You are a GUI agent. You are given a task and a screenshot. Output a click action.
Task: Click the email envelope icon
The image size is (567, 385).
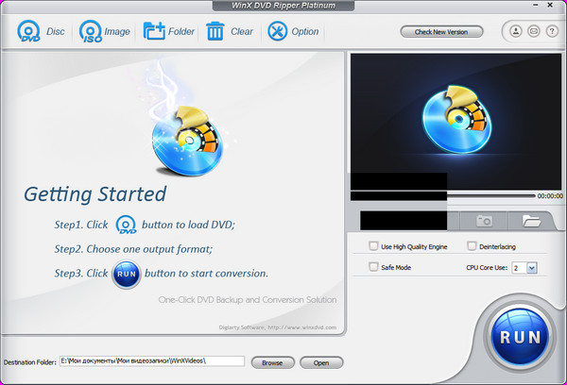[534, 31]
